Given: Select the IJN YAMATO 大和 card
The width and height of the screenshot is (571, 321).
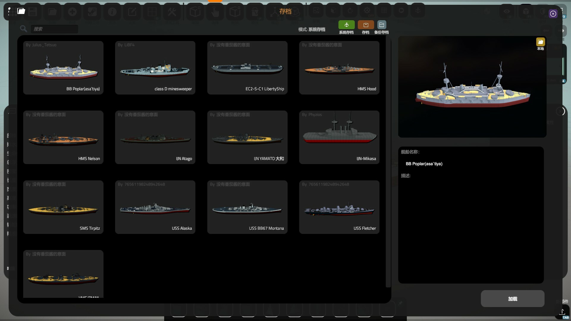Looking at the screenshot, I should point(247,137).
